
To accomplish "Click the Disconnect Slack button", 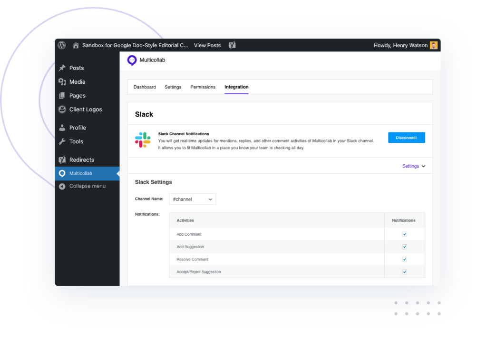I will (406, 138).
